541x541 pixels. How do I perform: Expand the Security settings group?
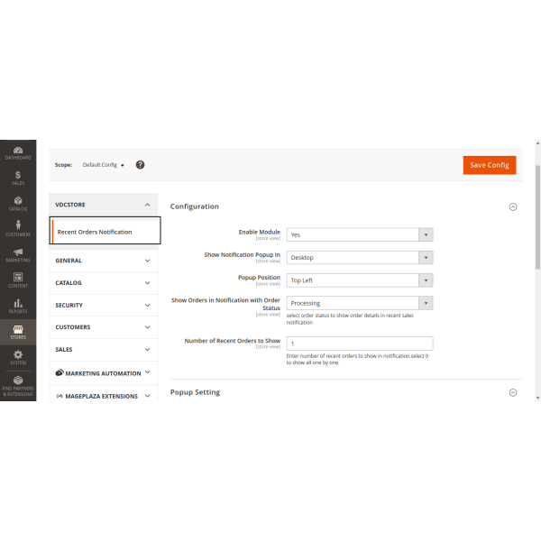pos(103,305)
